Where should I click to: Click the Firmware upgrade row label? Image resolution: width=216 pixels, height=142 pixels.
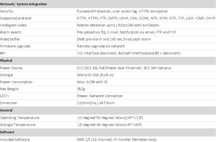15,46
